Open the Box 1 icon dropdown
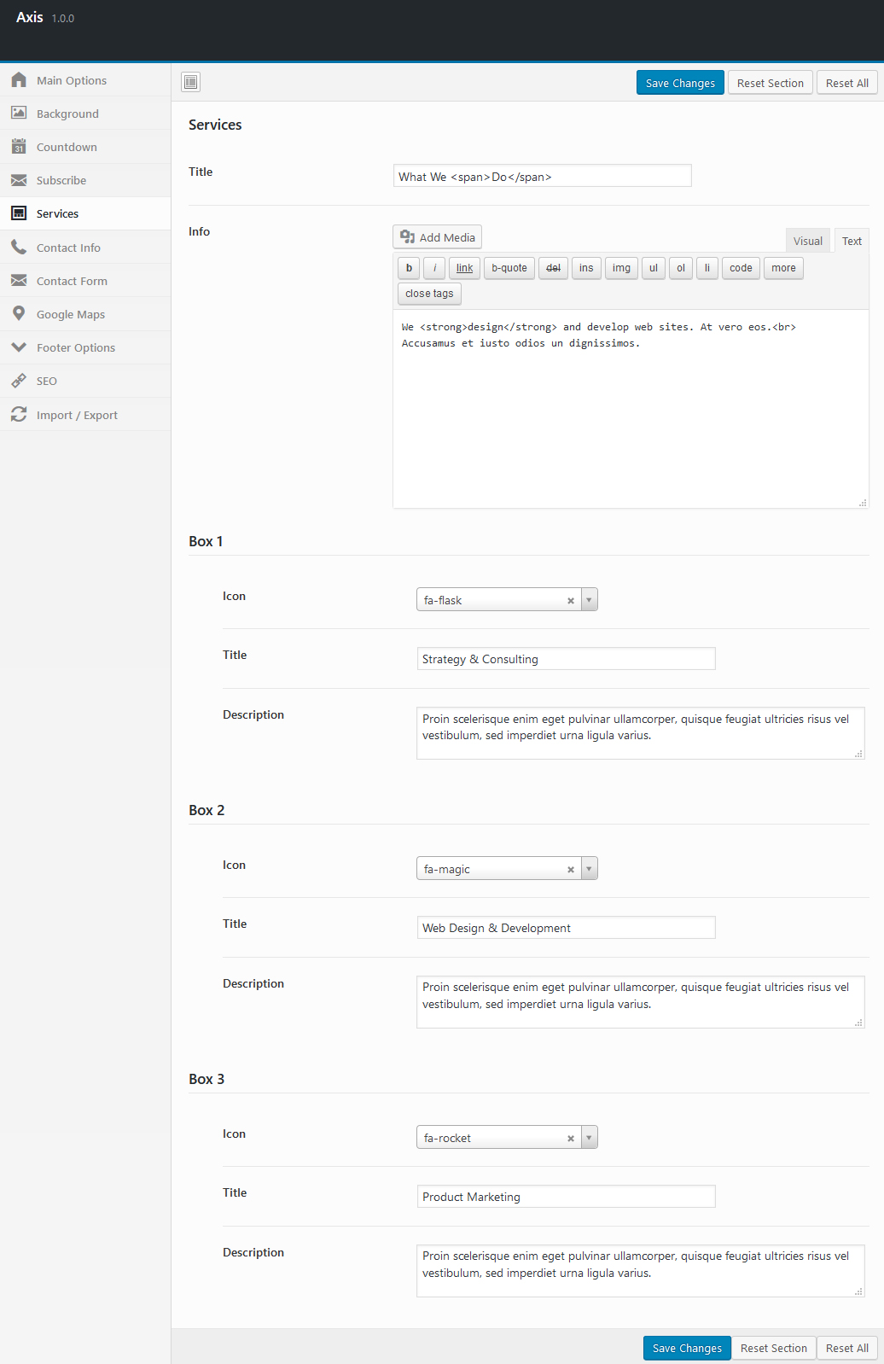This screenshot has width=884, height=1364. pyautogui.click(x=589, y=600)
